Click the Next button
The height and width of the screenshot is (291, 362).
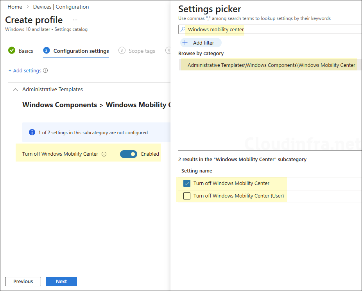tap(61, 281)
